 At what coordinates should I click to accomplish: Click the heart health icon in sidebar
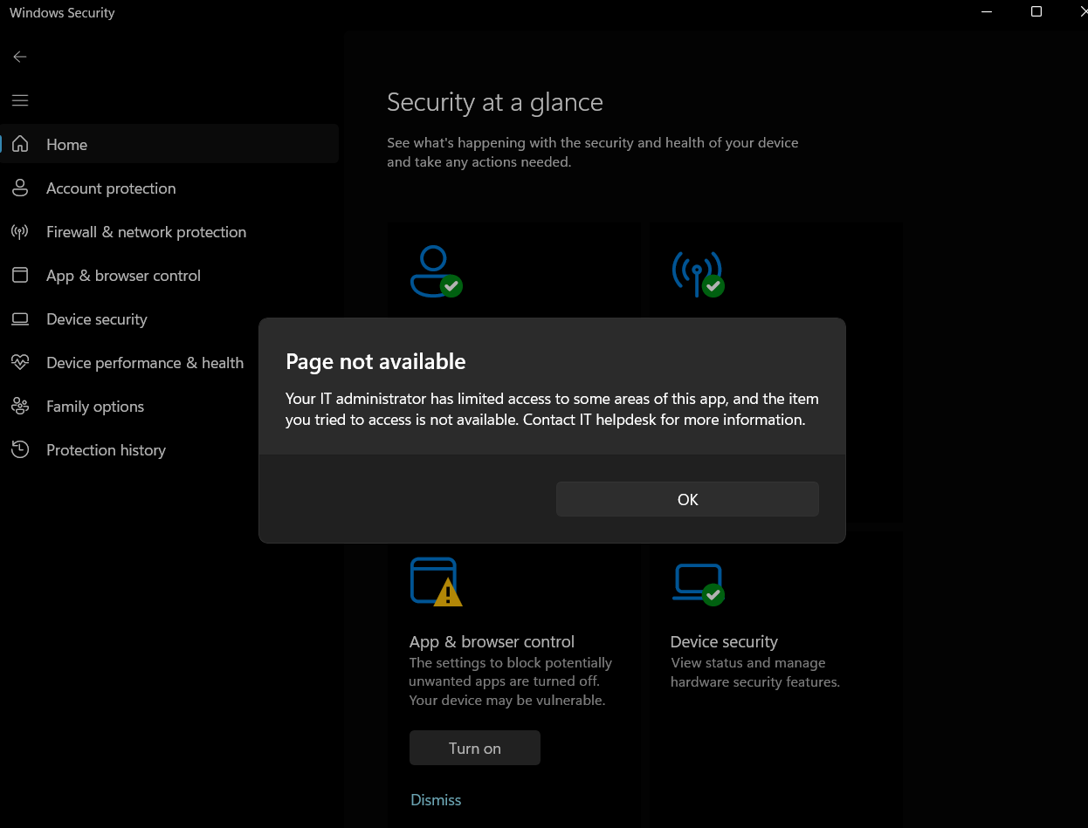[x=20, y=362]
